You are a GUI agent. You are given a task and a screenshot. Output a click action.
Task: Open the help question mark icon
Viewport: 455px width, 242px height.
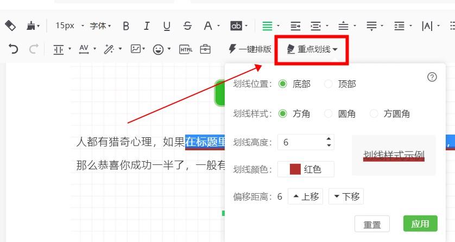432,77
